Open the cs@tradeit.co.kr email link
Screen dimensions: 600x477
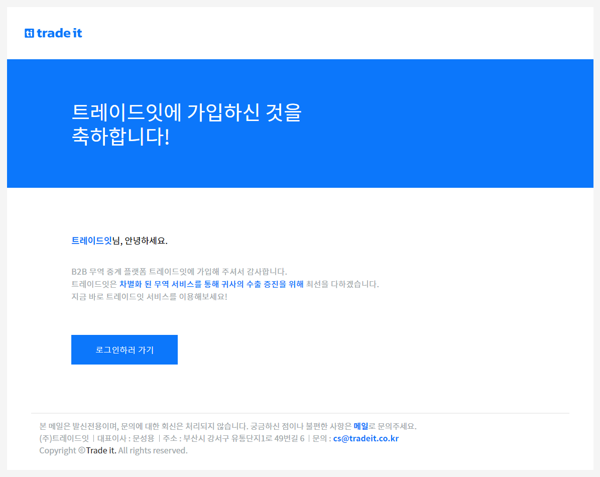(x=366, y=438)
